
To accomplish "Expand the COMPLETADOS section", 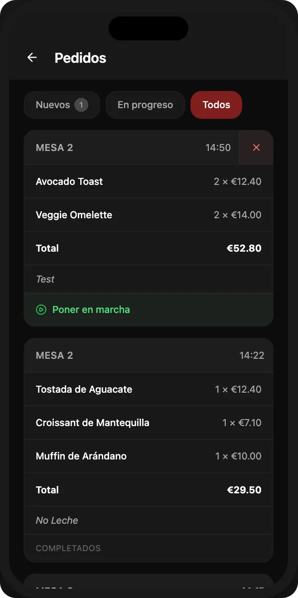I will pos(149,548).
